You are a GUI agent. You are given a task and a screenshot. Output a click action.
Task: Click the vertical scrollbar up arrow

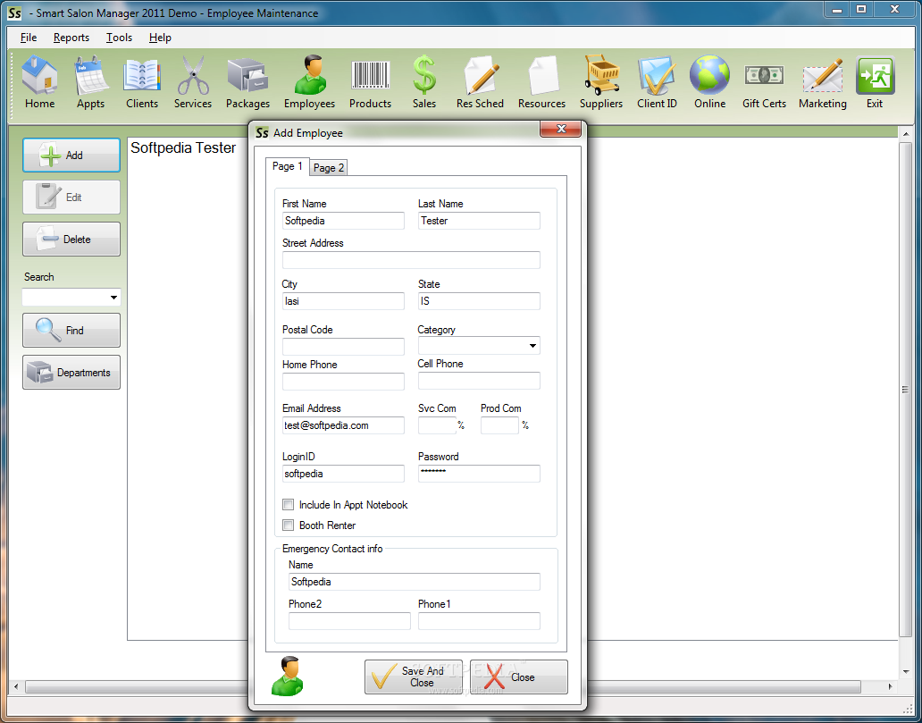tap(906, 134)
